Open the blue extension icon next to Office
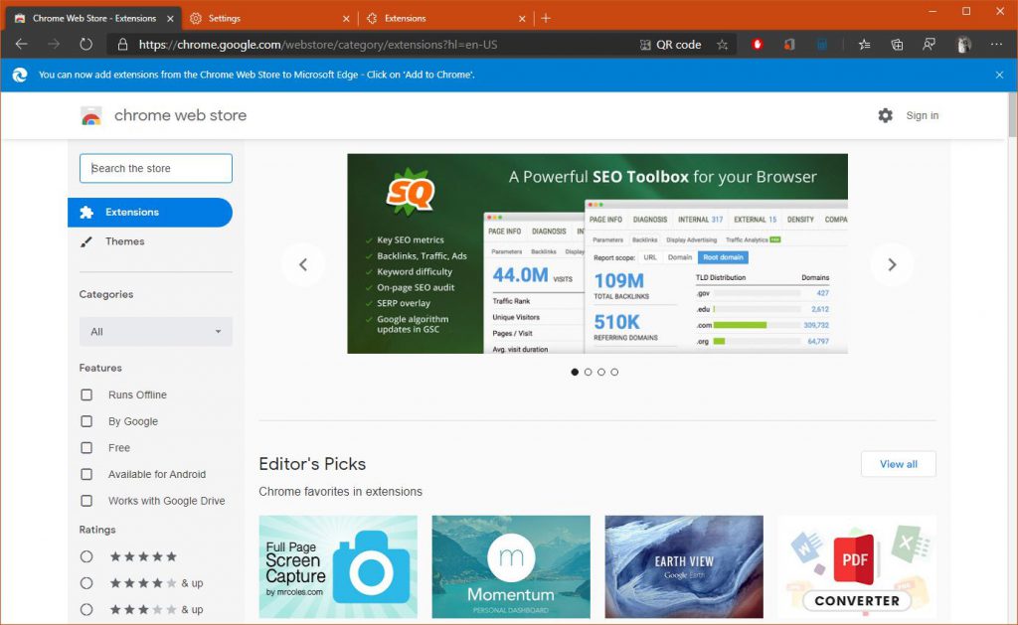This screenshot has height=625, width=1018. tap(822, 45)
